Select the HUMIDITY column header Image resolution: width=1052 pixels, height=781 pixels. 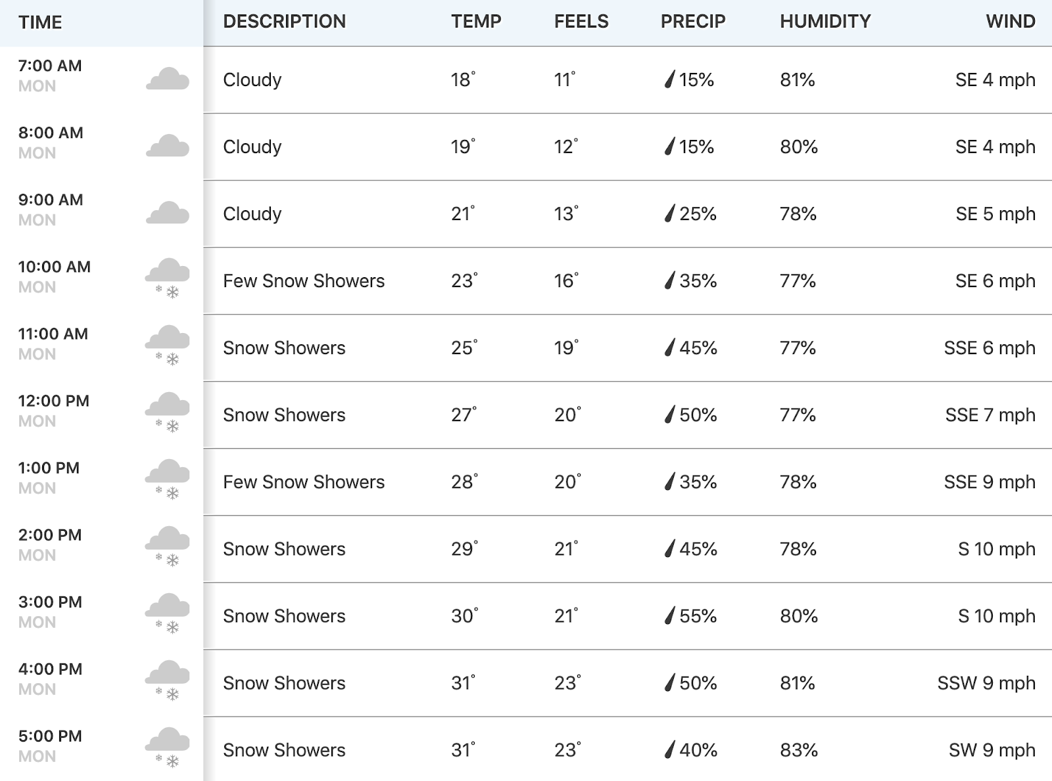click(825, 22)
